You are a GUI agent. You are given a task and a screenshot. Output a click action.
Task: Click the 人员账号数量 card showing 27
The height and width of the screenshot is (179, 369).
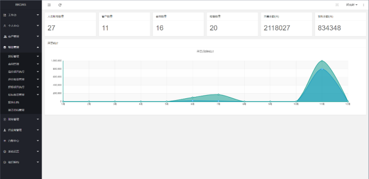click(70, 24)
